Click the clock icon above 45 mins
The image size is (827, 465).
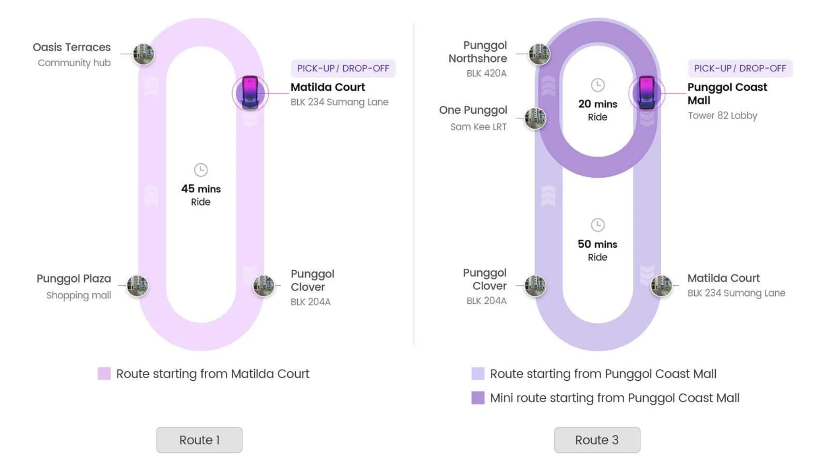coord(201,169)
